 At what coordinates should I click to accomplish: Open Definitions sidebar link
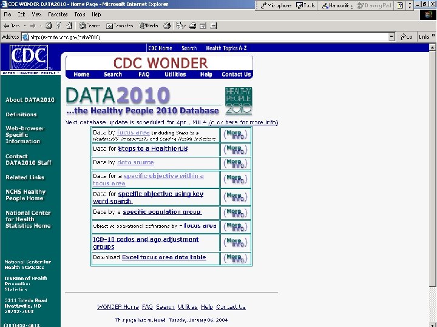point(21,114)
